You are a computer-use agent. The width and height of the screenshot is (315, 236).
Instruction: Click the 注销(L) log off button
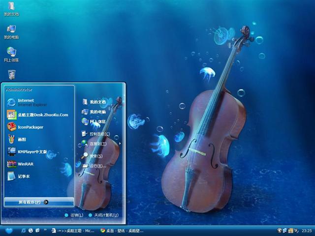point(74,215)
